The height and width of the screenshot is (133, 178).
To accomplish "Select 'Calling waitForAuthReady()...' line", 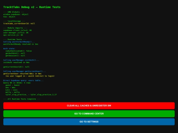I will [x=19, y=42].
